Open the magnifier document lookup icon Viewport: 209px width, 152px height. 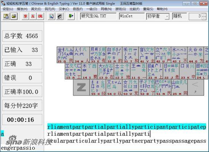[x=51, y=16]
